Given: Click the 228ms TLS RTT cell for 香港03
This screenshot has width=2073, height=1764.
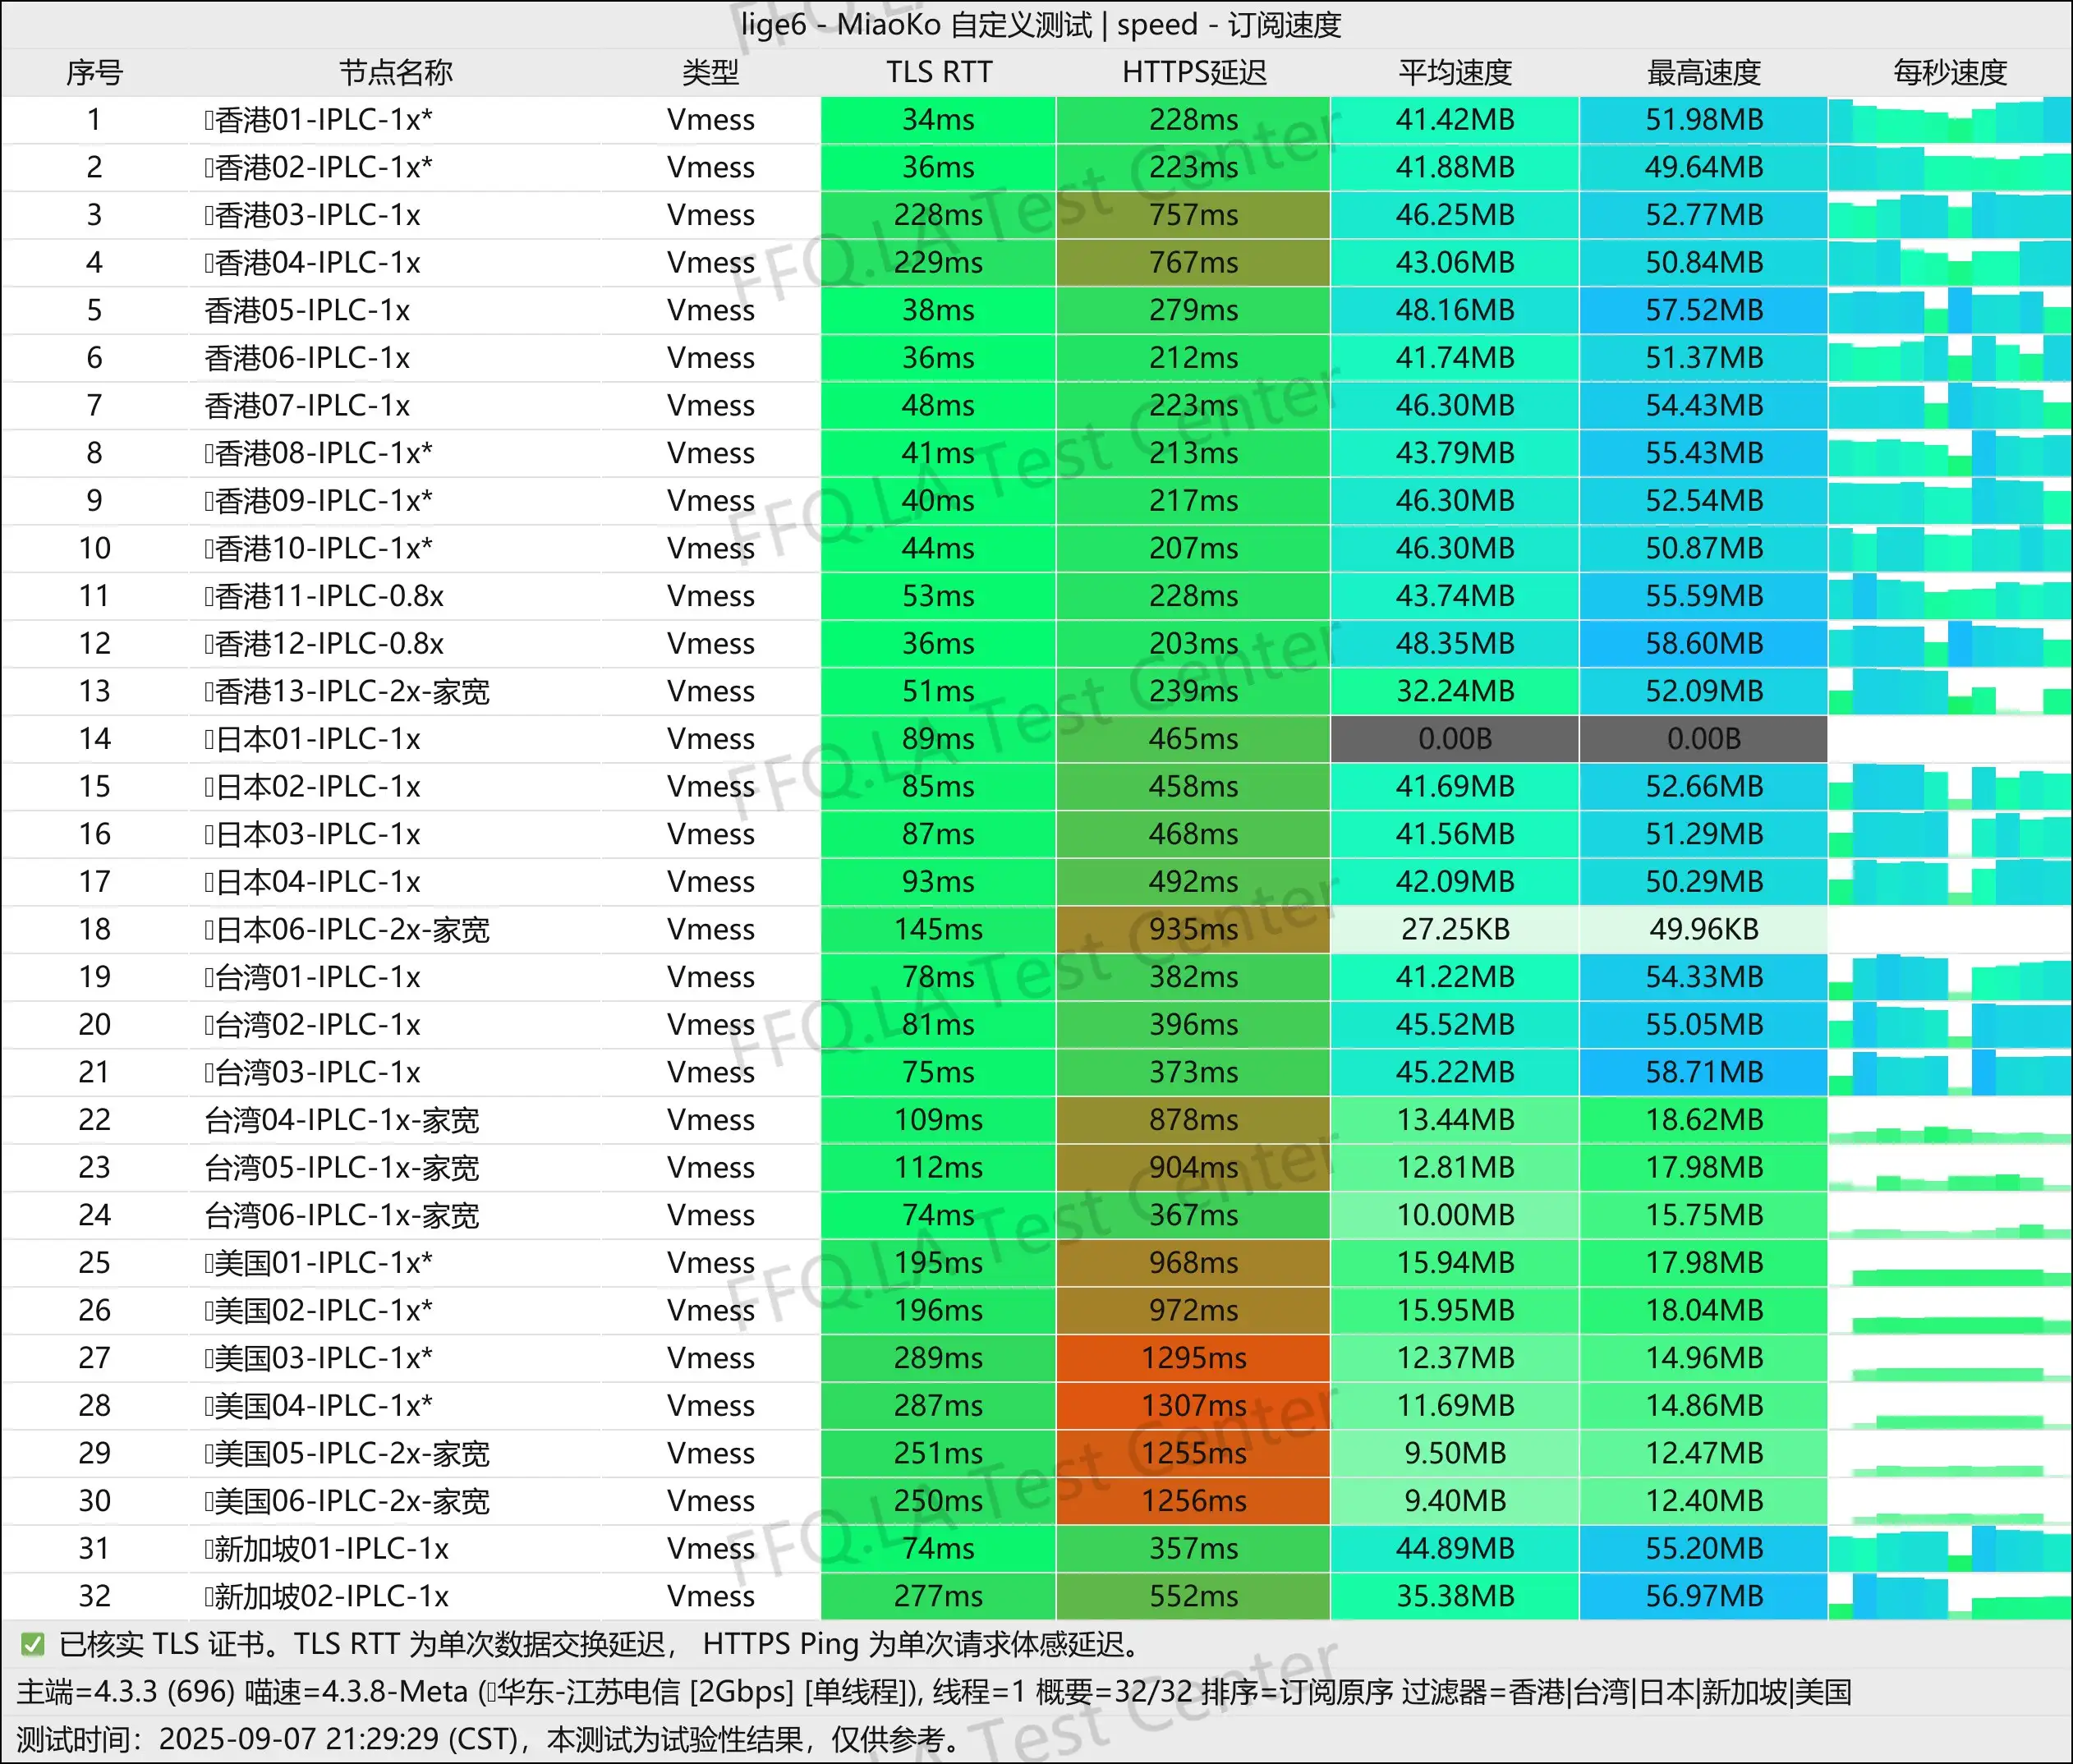Looking at the screenshot, I should 938,215.
